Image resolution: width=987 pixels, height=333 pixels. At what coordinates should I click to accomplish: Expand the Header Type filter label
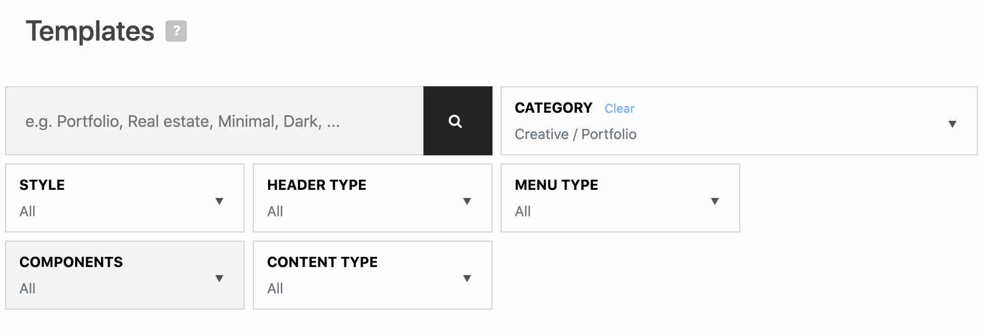[317, 185]
